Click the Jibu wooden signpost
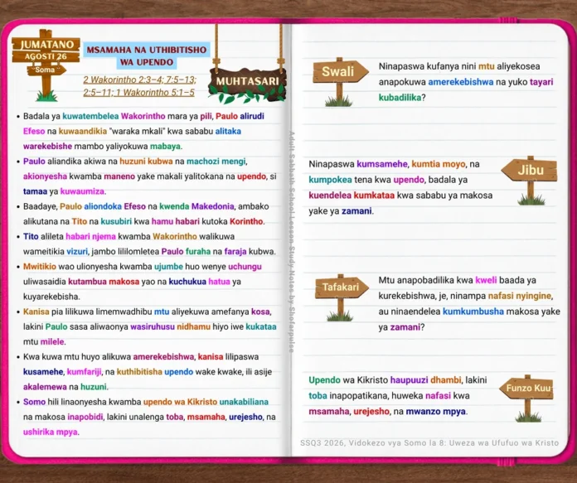The width and height of the screenshot is (577, 483). point(529,181)
